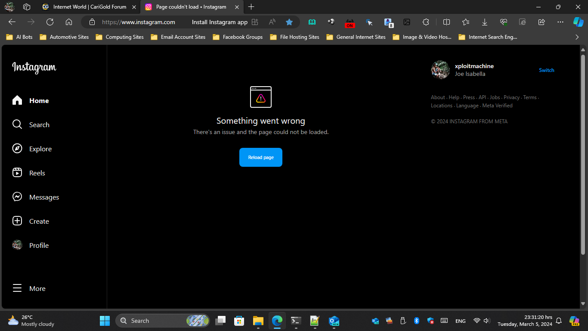
Task: Go to Instagram Home in the sidebar
Action: coord(31,100)
